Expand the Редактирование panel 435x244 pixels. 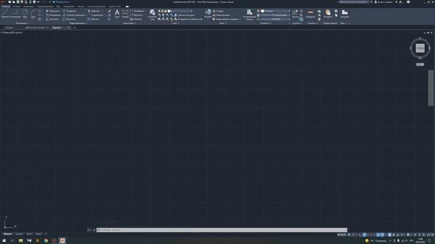78,23
